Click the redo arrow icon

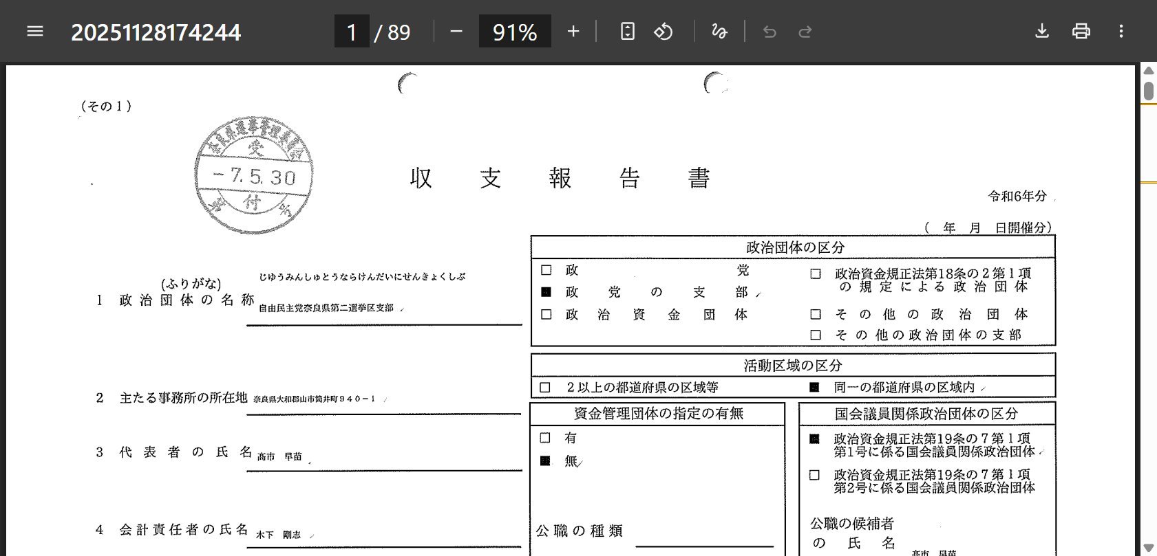click(x=805, y=32)
